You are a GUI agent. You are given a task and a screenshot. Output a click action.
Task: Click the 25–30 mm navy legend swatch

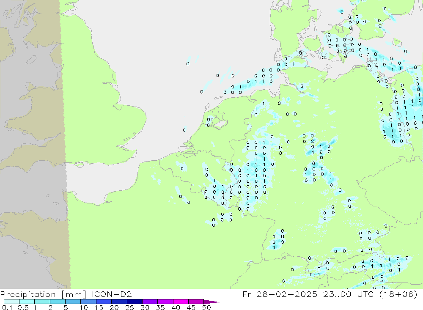coord(135,302)
